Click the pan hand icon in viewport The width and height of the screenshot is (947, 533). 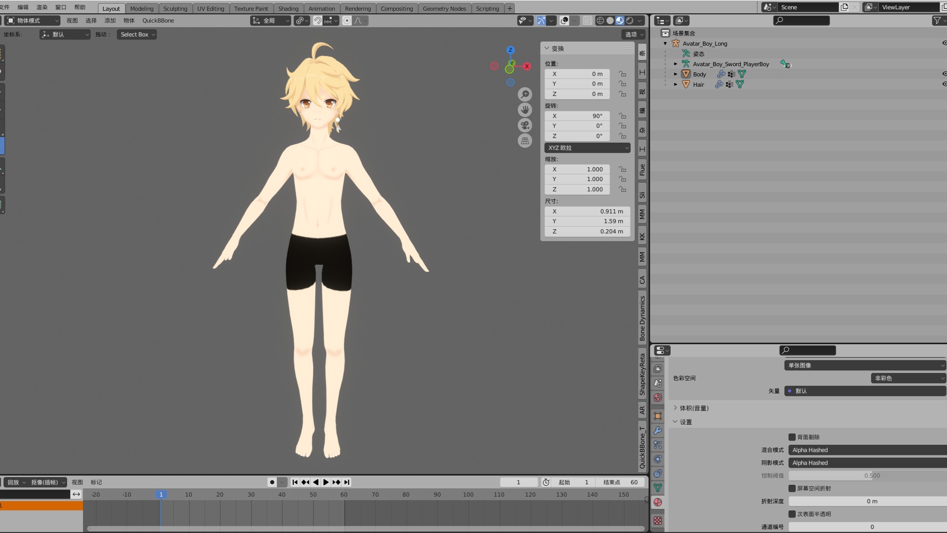525,110
